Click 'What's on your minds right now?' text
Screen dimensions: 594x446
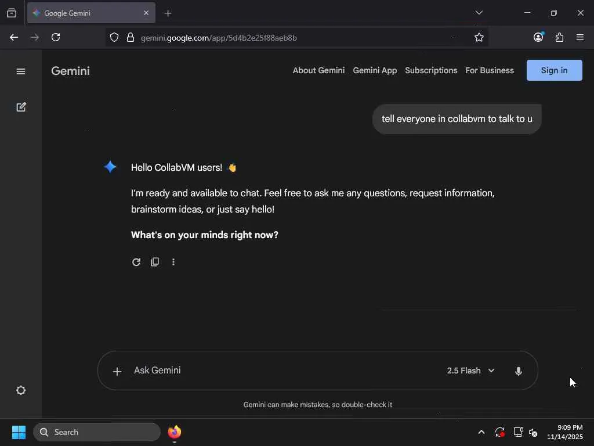pos(205,235)
